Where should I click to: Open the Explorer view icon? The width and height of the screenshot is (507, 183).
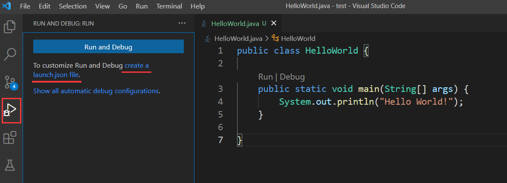point(10,27)
